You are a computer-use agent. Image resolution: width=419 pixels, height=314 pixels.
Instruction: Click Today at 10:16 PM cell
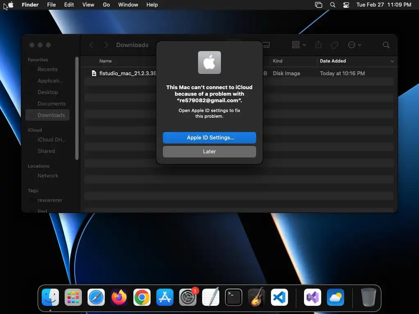[x=342, y=73]
